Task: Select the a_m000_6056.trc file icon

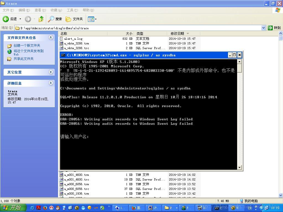Action: pos(61,189)
